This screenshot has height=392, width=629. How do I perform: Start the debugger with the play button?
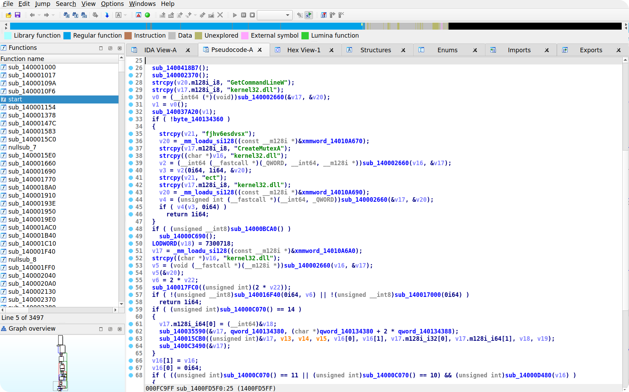tap(235, 15)
